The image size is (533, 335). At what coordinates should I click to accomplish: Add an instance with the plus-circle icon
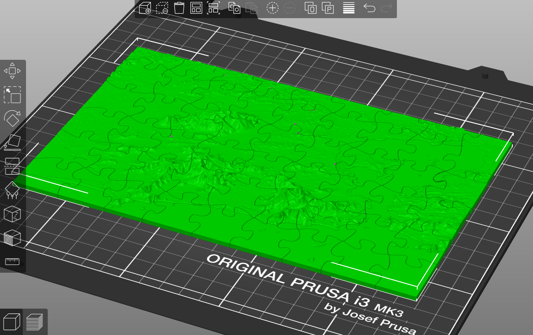273,8
